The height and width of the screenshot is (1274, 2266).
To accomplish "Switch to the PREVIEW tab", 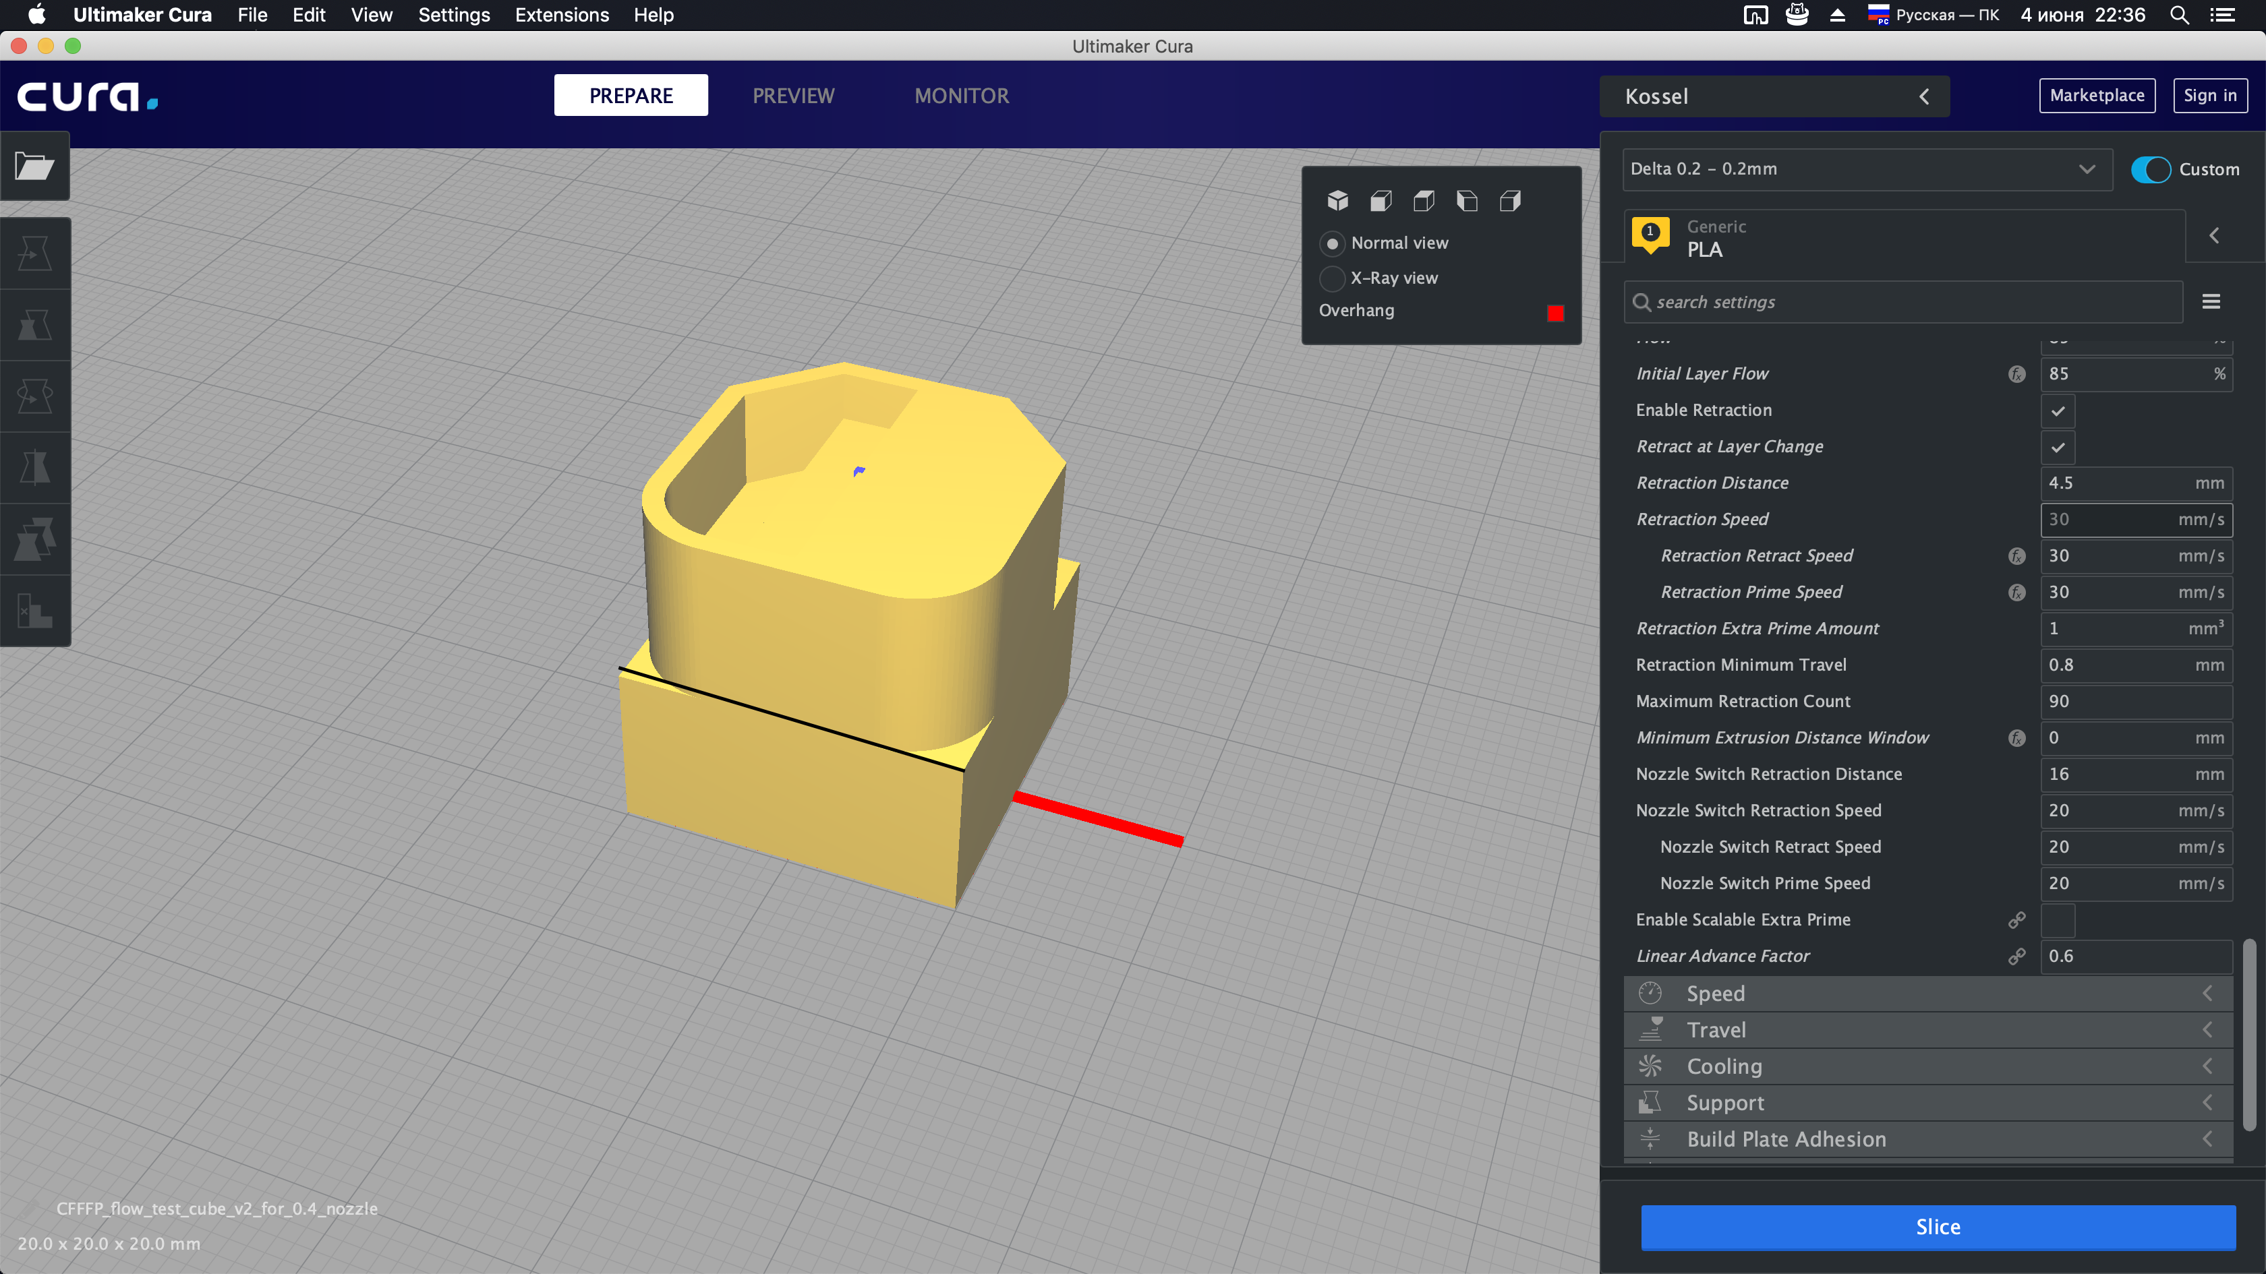I will pos(792,96).
